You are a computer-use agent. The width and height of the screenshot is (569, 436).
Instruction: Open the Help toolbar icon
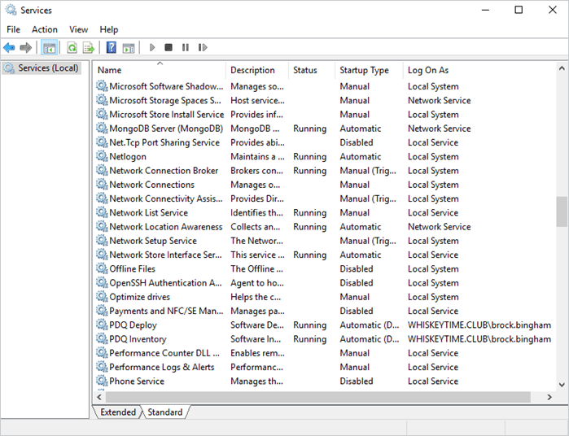click(x=111, y=47)
